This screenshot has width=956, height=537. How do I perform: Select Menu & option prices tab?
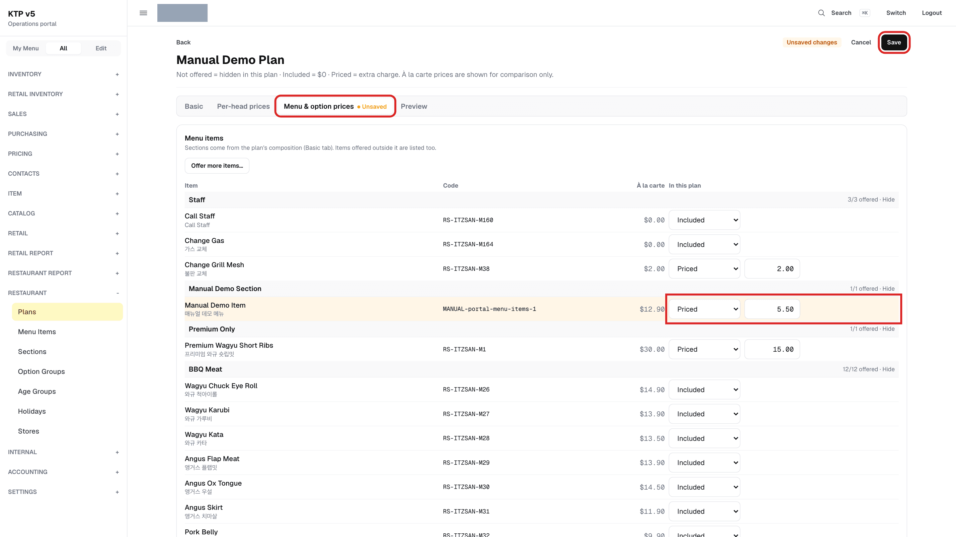(x=335, y=106)
